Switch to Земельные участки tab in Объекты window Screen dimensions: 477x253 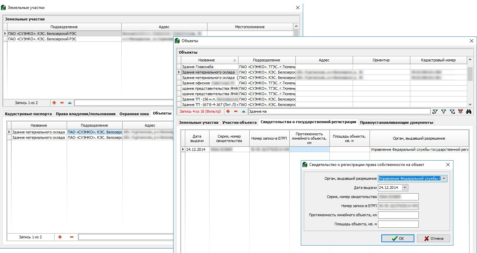click(x=198, y=122)
